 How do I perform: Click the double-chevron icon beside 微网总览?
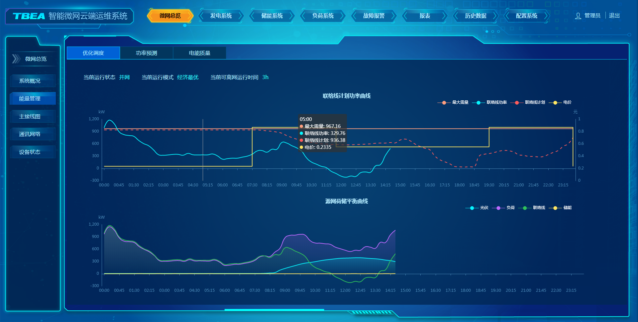[16, 59]
